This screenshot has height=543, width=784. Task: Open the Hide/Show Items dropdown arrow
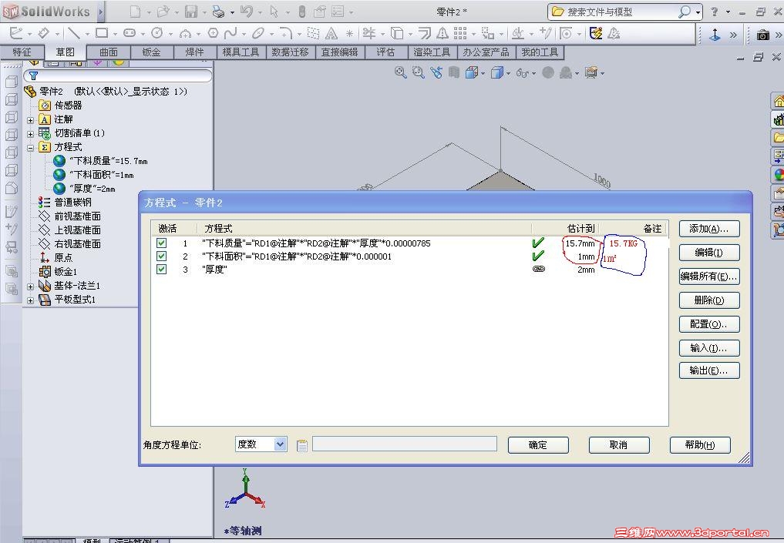pyautogui.click(x=534, y=73)
